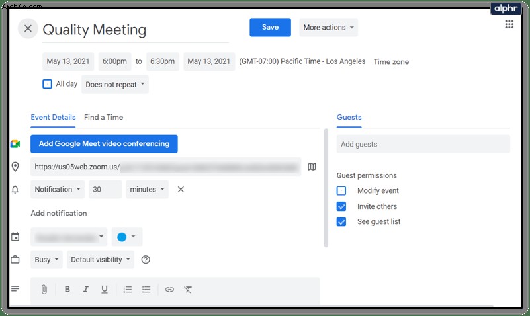Open the end date May 13, 2021

pyautogui.click(x=209, y=61)
